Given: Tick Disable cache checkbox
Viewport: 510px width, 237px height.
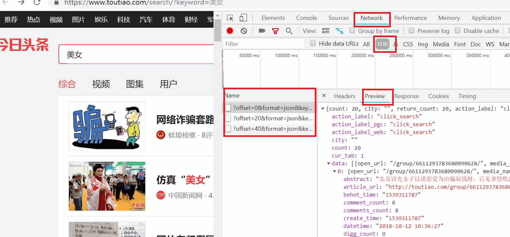Looking at the screenshot, I should (457, 31).
